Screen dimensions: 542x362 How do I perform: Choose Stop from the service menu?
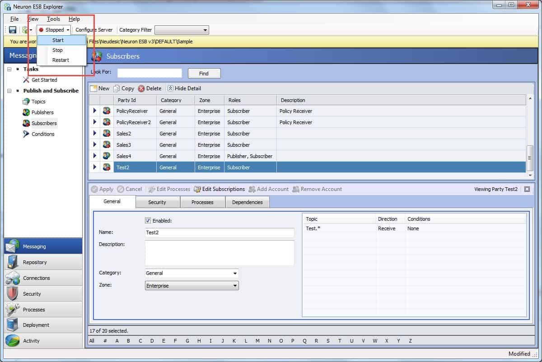point(62,50)
